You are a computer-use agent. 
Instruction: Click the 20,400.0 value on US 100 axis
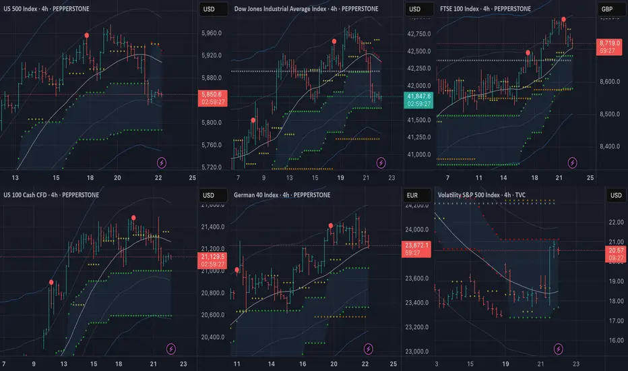pyautogui.click(x=213, y=337)
